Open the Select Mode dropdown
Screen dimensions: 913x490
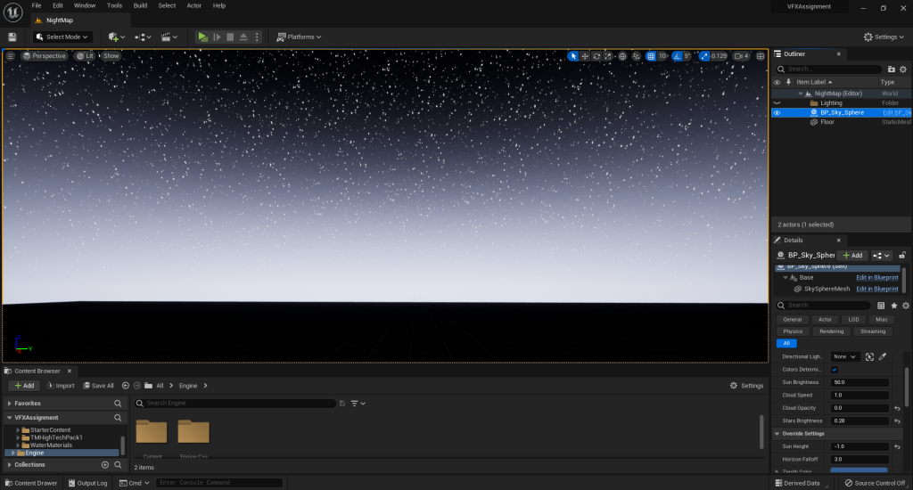62,37
